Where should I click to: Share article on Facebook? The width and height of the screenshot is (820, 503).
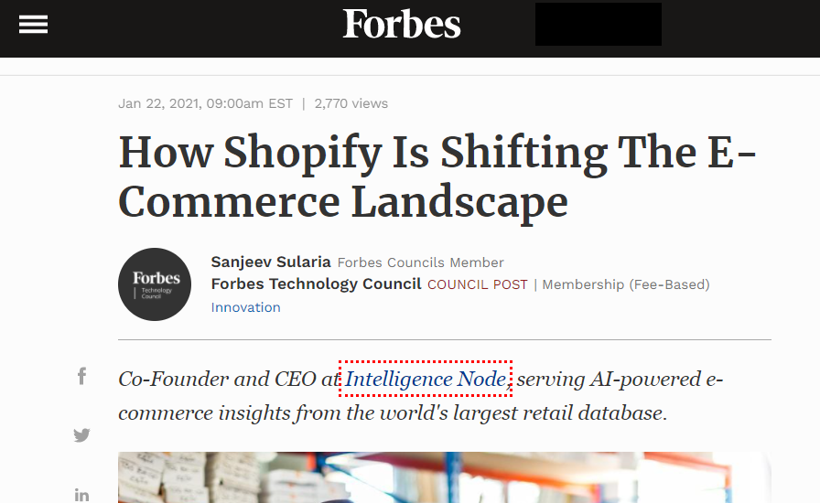(81, 376)
